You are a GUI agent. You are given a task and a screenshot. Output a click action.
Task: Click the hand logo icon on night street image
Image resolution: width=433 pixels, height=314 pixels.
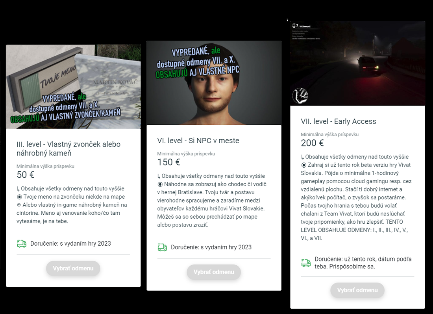pyautogui.click(x=300, y=96)
